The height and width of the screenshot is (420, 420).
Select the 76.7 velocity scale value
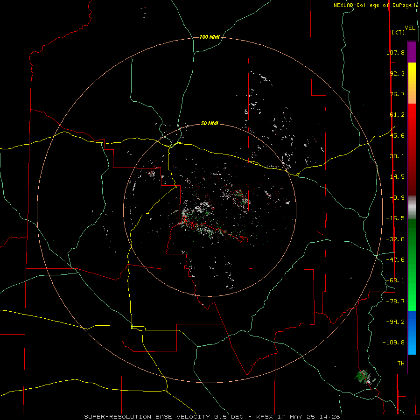pos(397,94)
